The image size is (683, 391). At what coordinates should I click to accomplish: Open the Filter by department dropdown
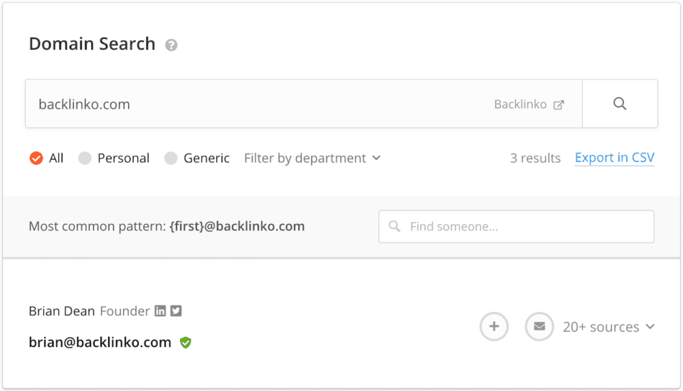tap(312, 158)
